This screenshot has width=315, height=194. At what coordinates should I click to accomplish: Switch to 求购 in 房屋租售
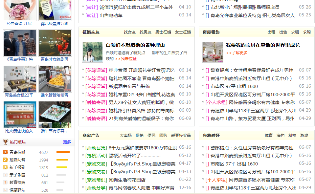(x=307, y=32)
